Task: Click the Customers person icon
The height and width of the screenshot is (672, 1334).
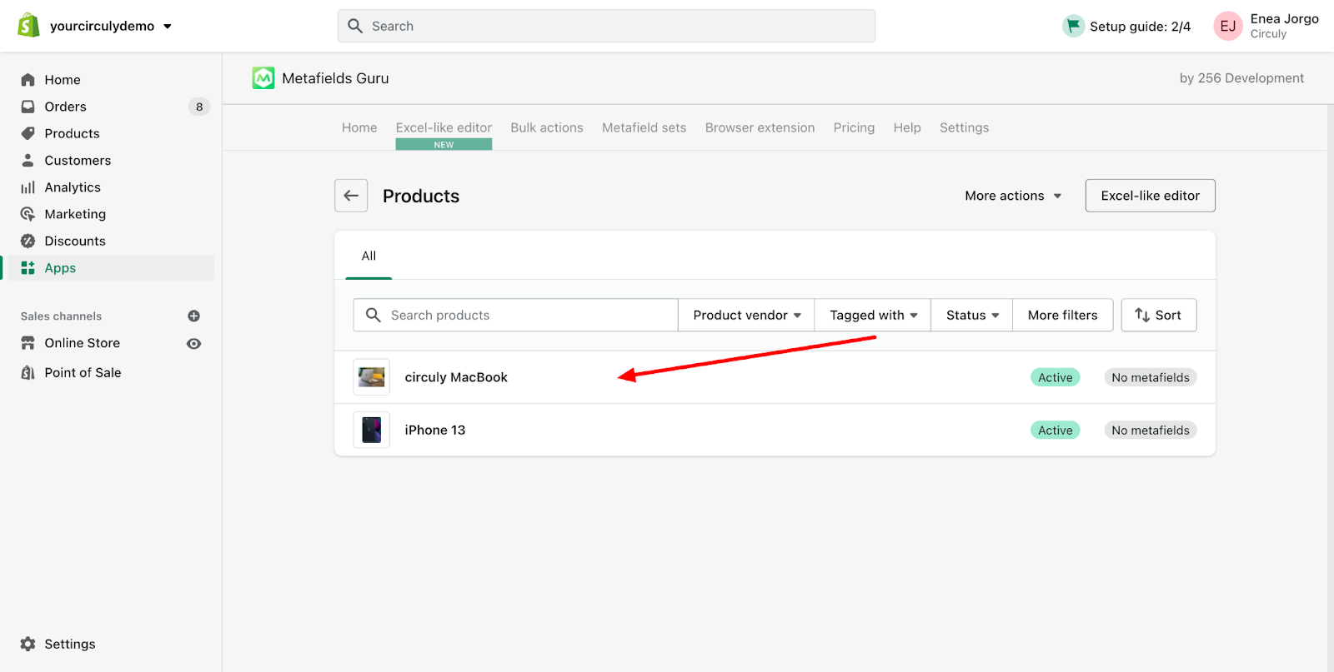Action: tap(28, 160)
